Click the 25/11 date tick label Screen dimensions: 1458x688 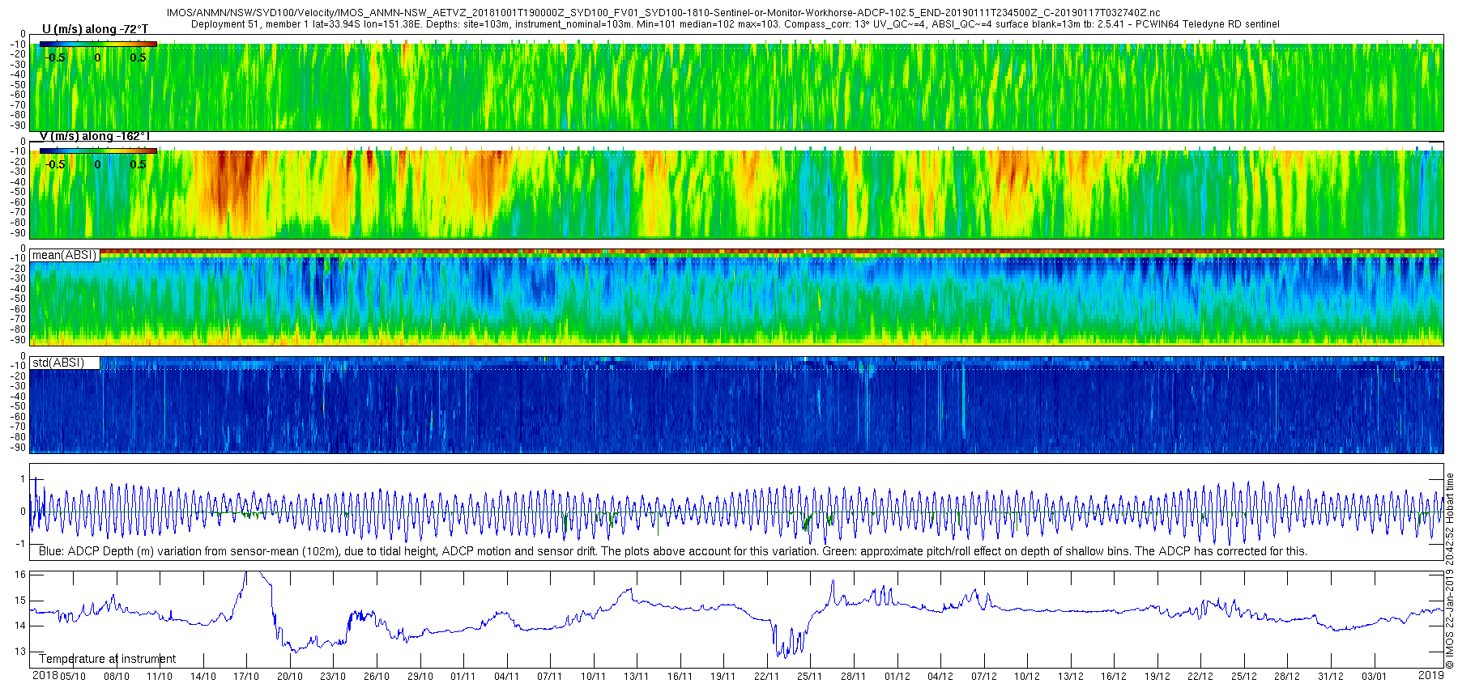[809, 677]
